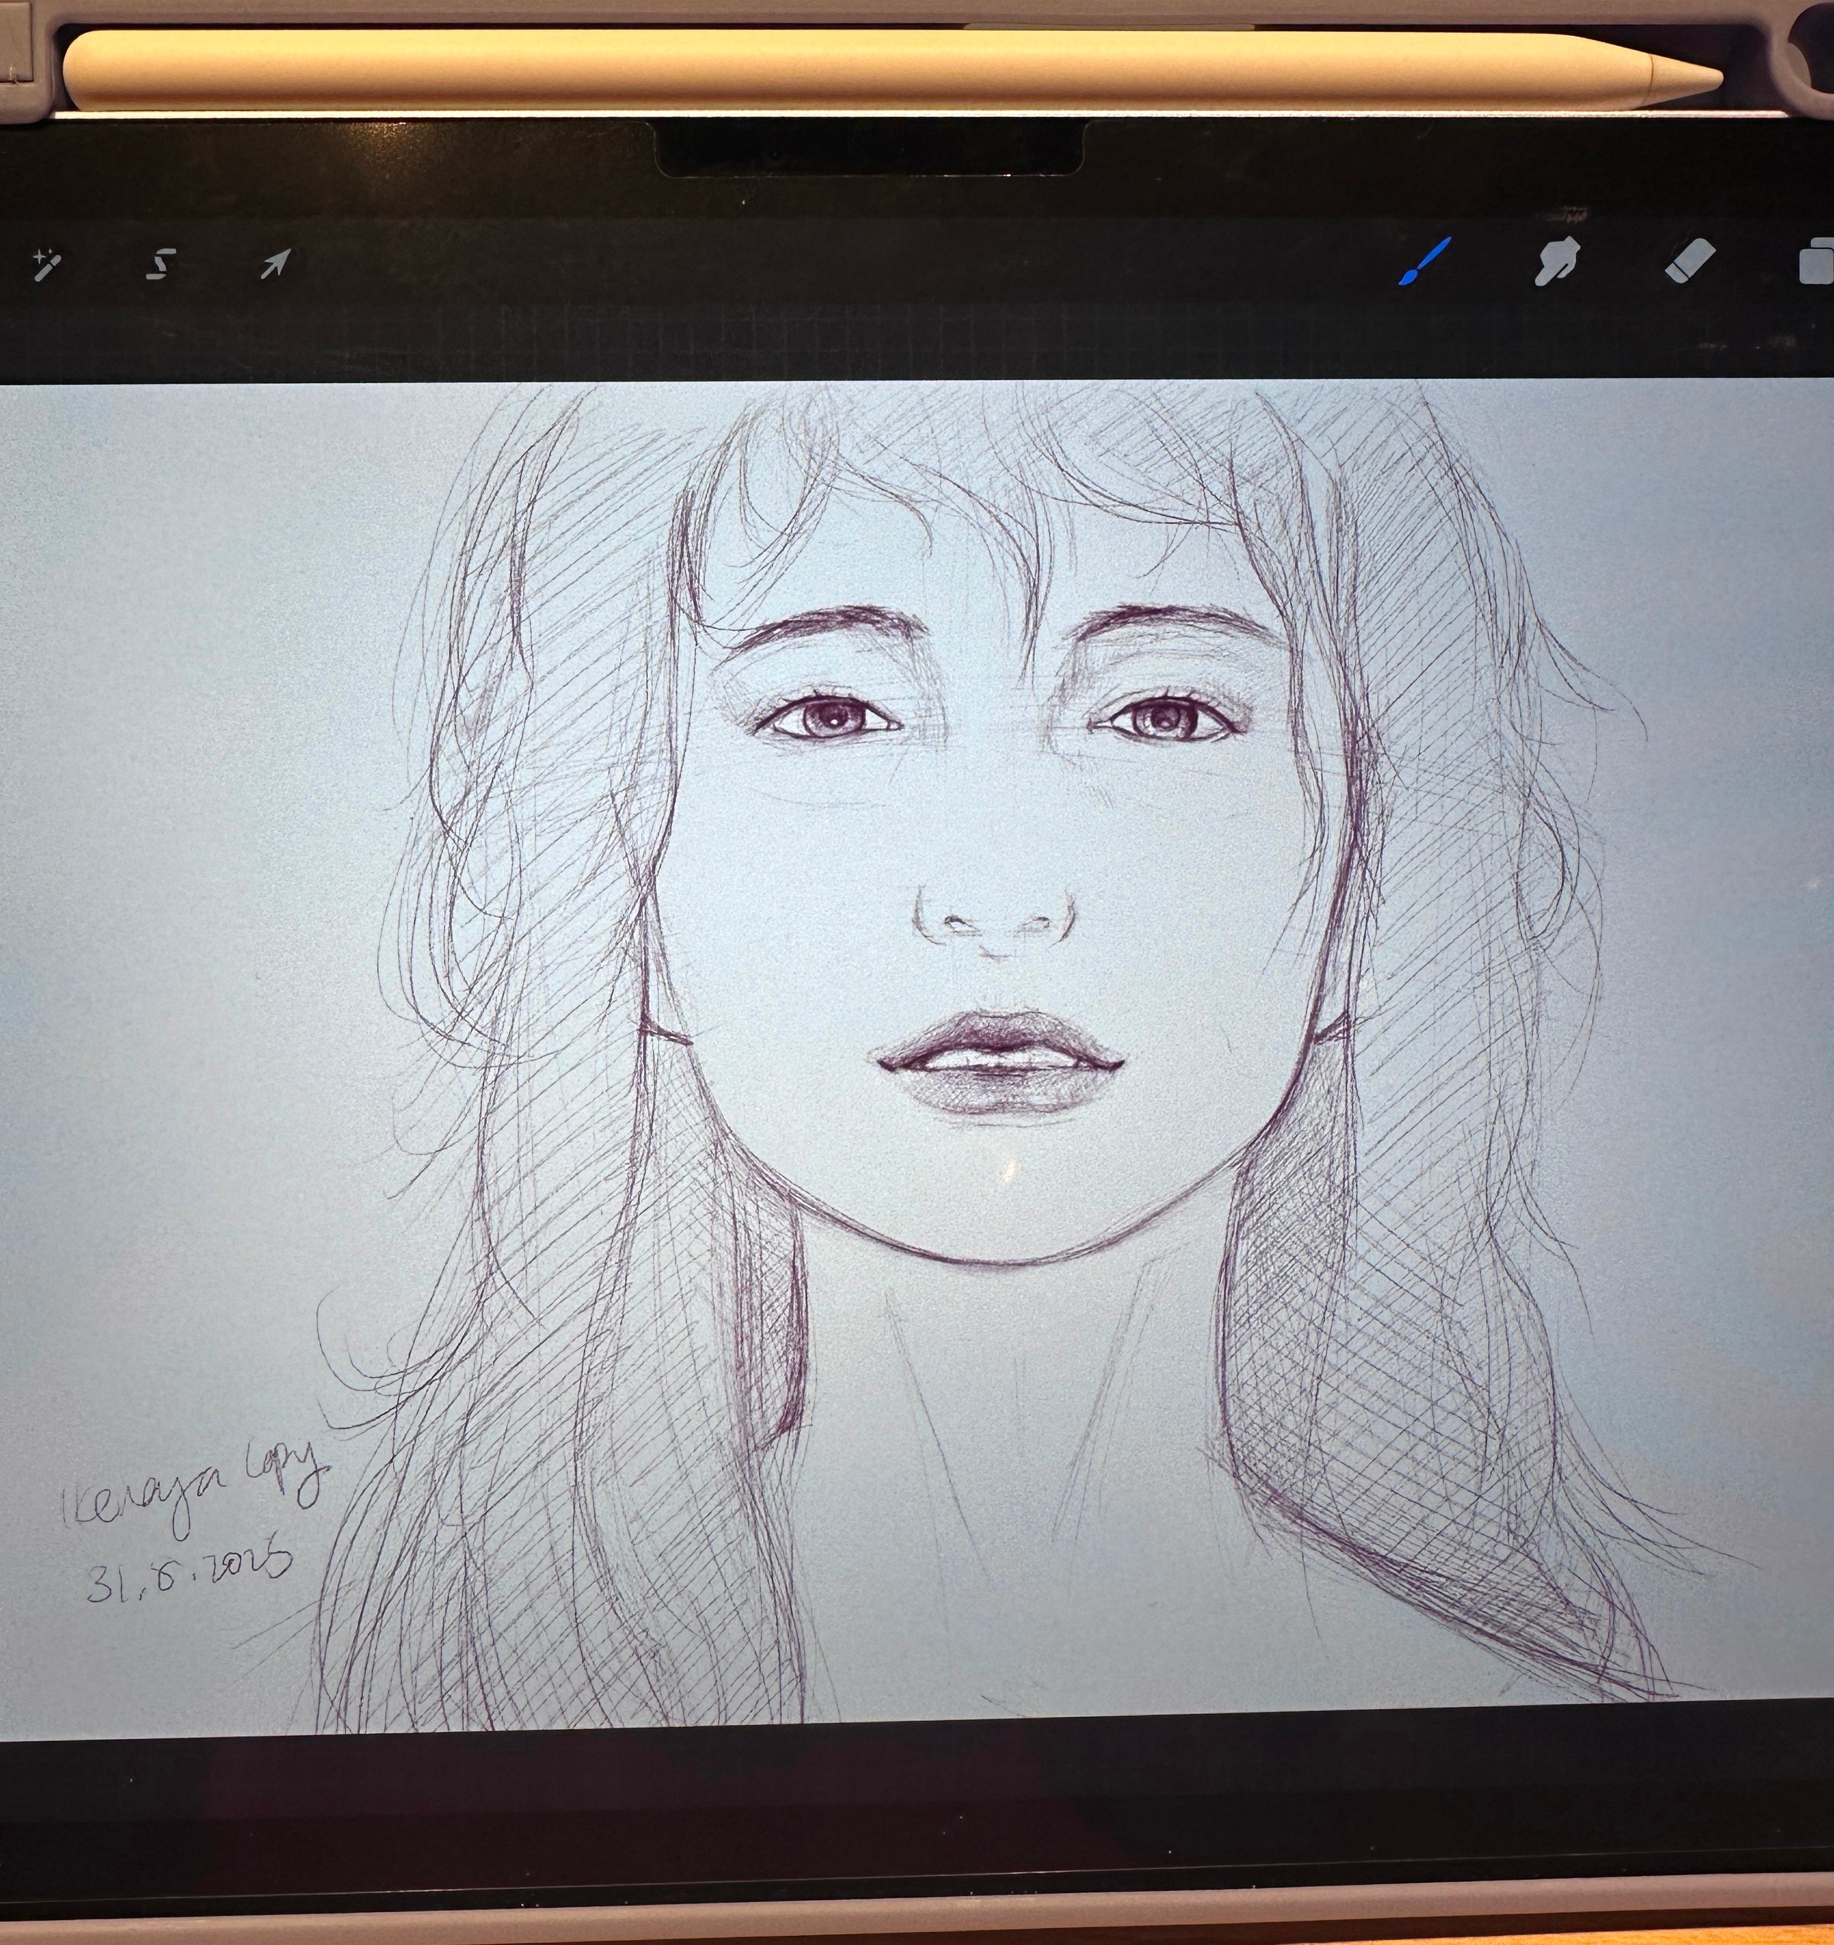Activate the Selection S-shaped tool
This screenshot has width=1834, height=1945.
161,263
